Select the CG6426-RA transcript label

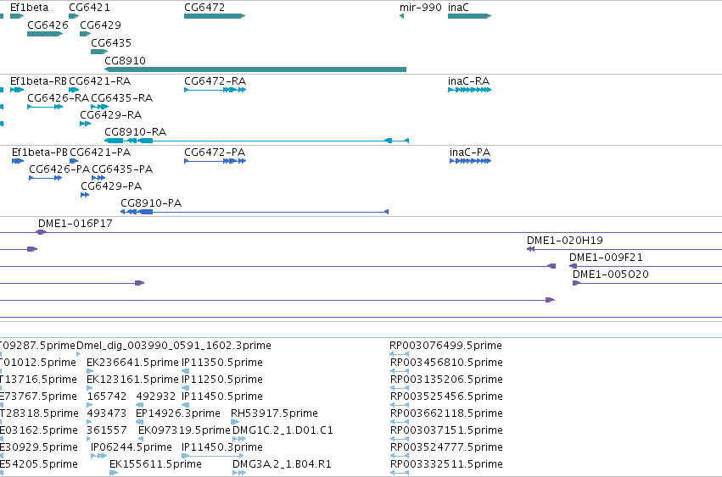click(58, 98)
